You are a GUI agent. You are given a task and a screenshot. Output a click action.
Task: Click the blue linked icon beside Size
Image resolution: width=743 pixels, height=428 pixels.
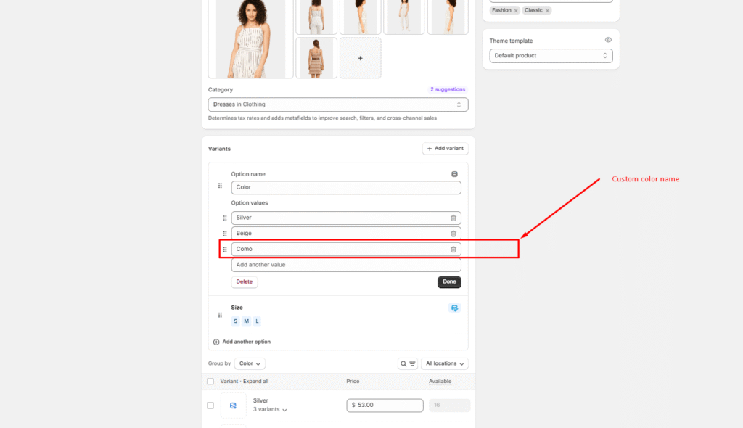coord(454,308)
